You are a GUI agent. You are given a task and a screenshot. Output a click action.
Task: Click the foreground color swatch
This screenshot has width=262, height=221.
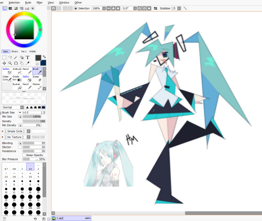[38, 58]
